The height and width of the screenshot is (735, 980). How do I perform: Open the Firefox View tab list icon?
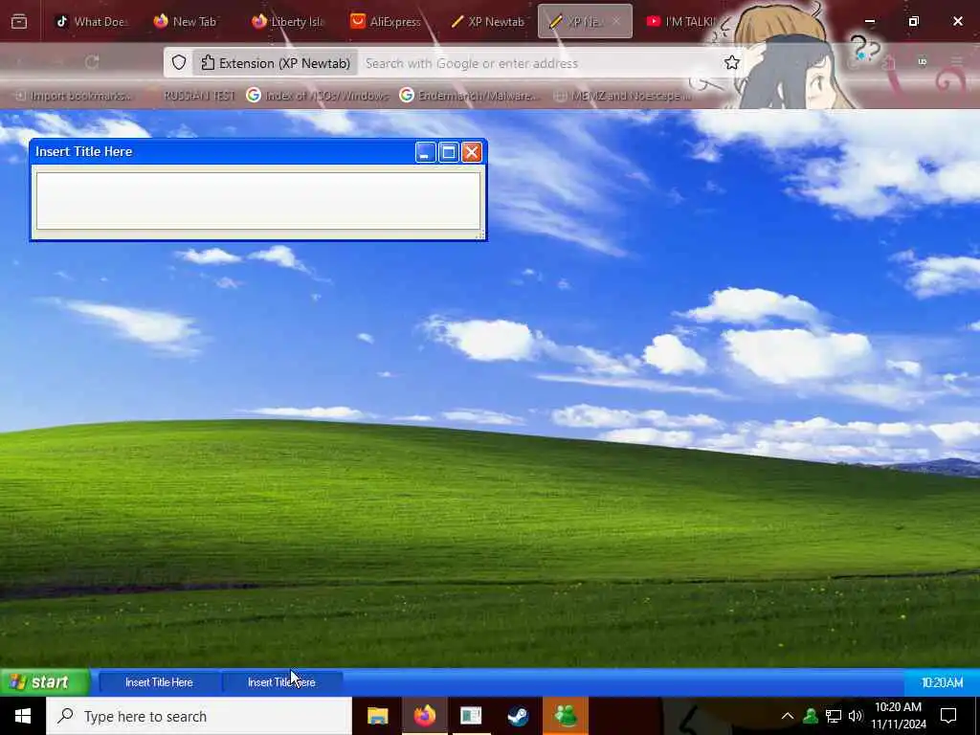tap(19, 21)
